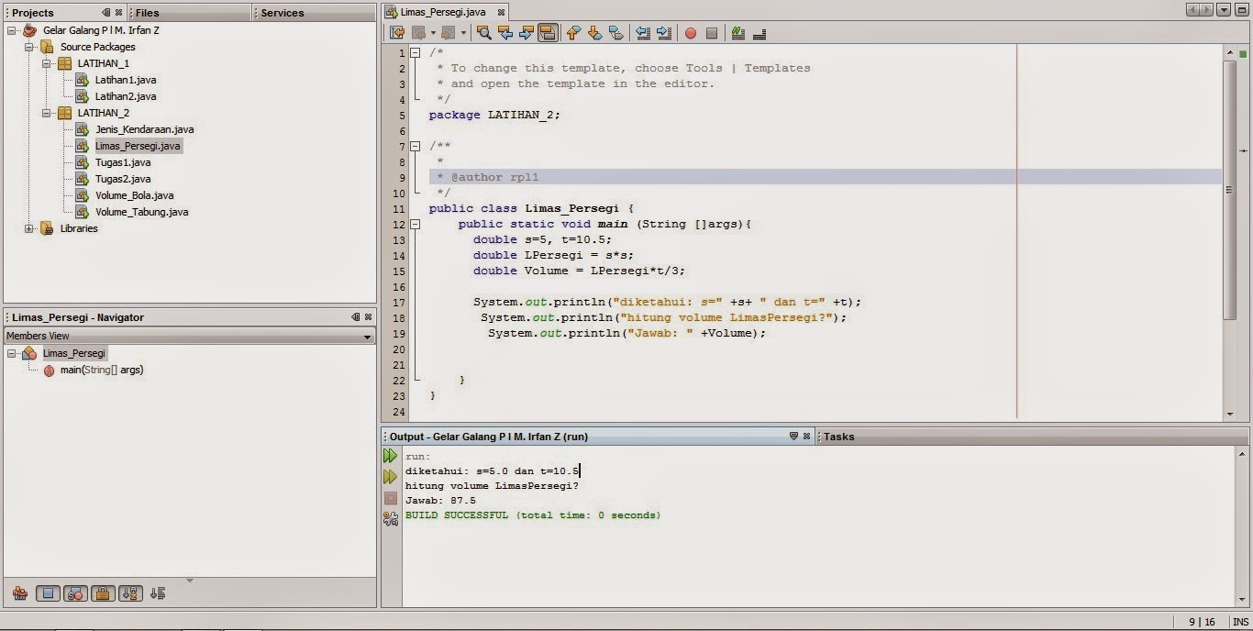Screen dimensions: 1253x631
Task: Toggle Show Static Members in Navigator
Action: (x=75, y=592)
